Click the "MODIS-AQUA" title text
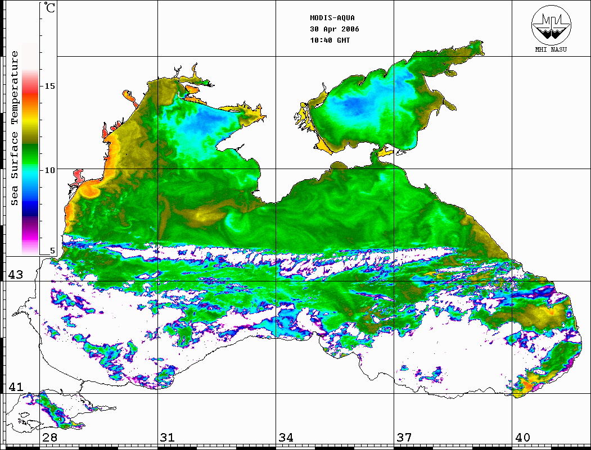Image resolution: width=591 pixels, height=450 pixels. [332, 18]
